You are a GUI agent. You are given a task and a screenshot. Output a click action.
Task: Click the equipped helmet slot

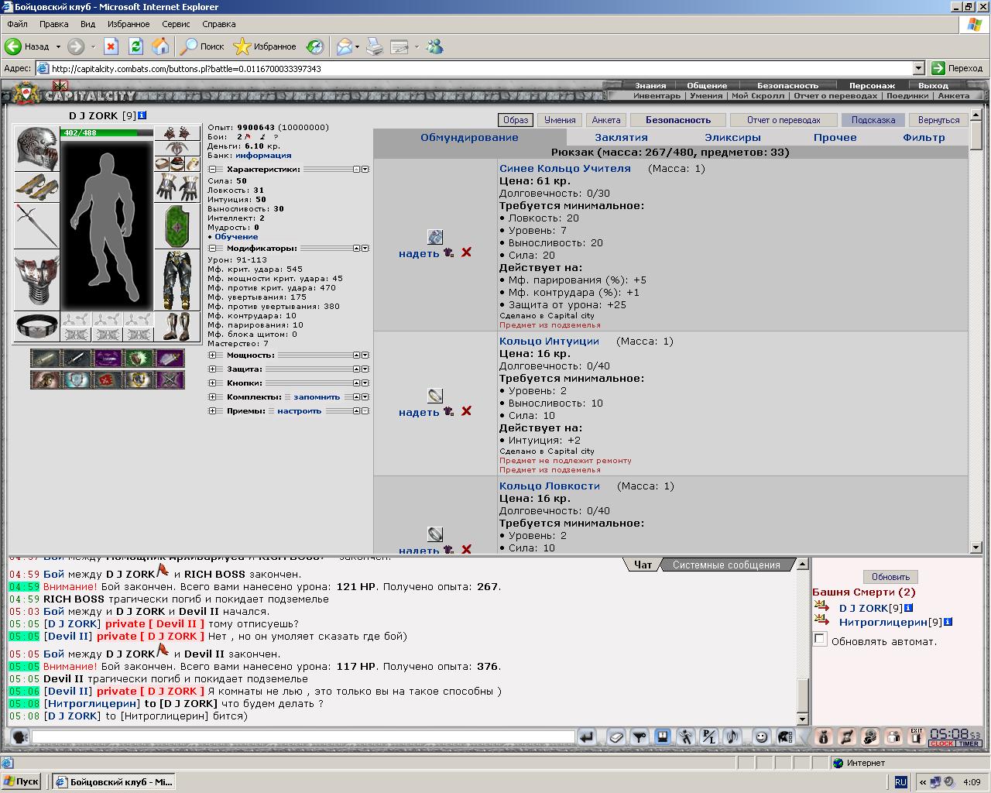(36, 149)
